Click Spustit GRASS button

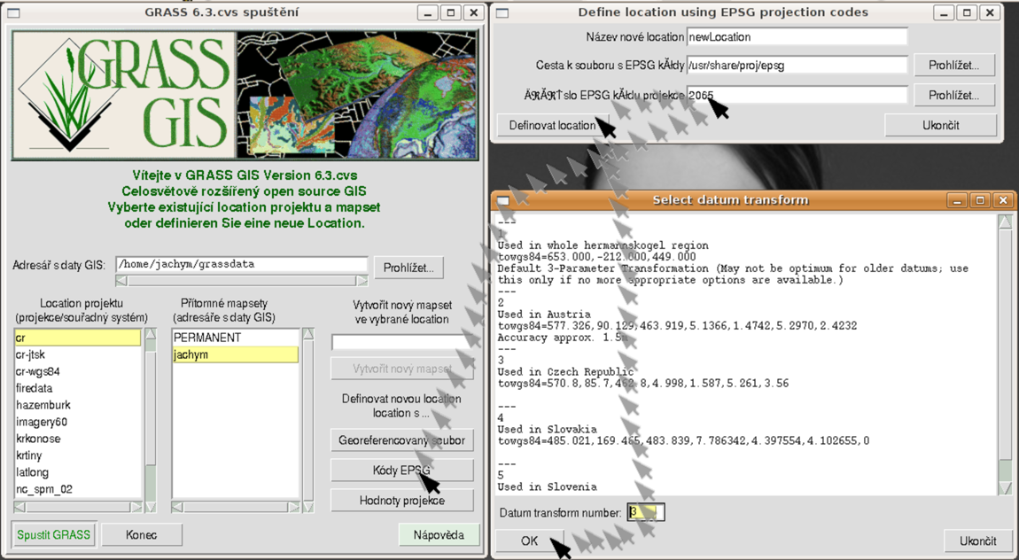click(x=54, y=534)
